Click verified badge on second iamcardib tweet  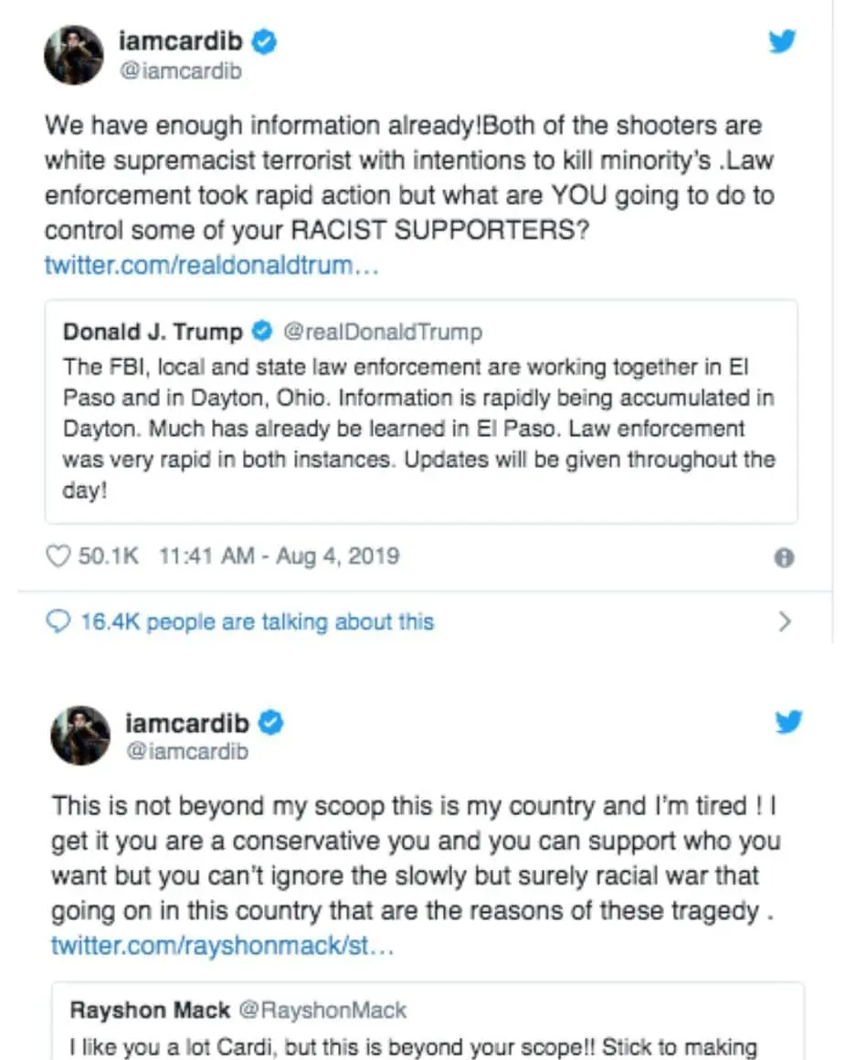270,724
